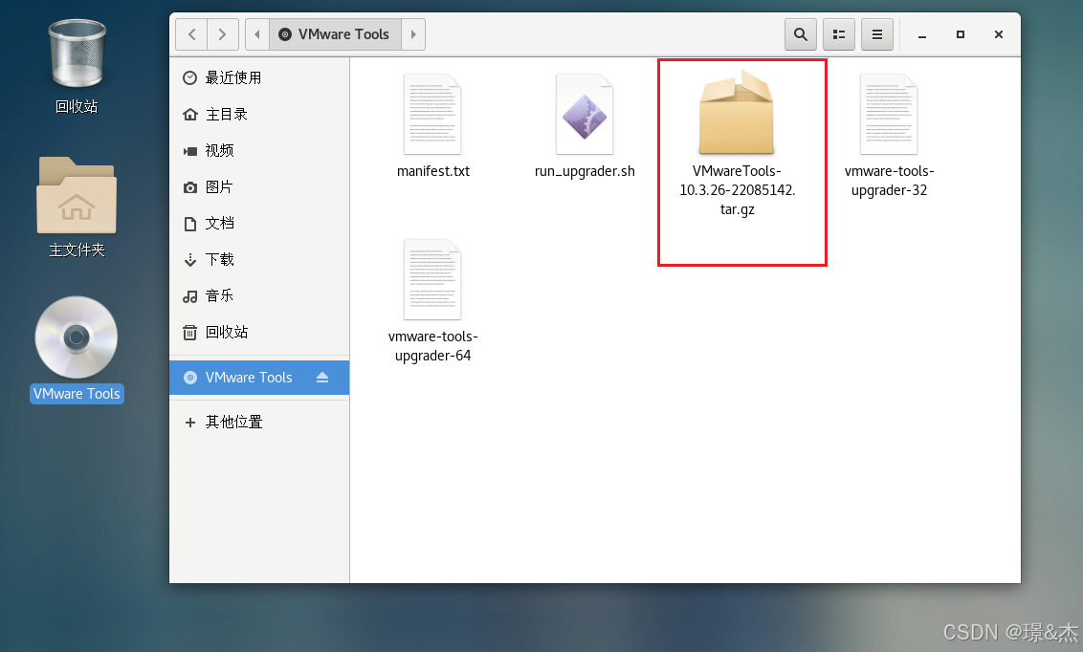Viewport: 1083px width, 652px height.
Task: Click the path bar left scroll arrow
Action: 257,34
